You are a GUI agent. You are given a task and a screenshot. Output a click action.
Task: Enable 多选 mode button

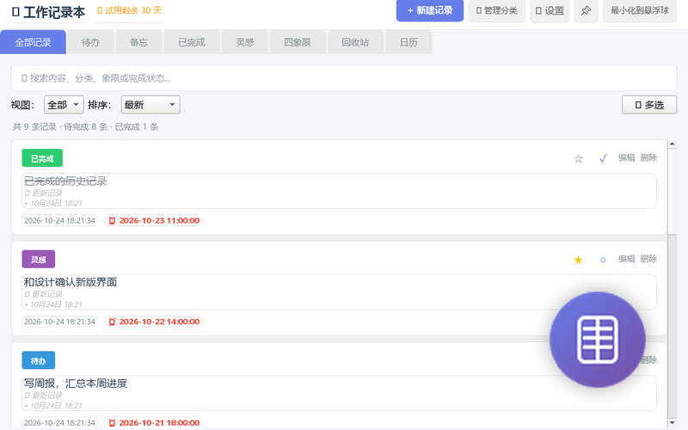(x=649, y=105)
